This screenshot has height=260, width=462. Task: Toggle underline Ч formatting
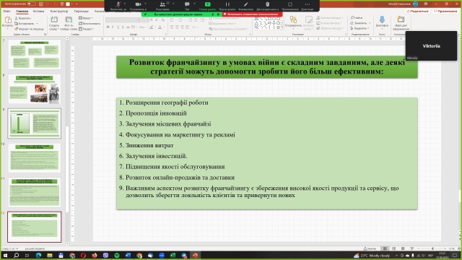(118, 27)
